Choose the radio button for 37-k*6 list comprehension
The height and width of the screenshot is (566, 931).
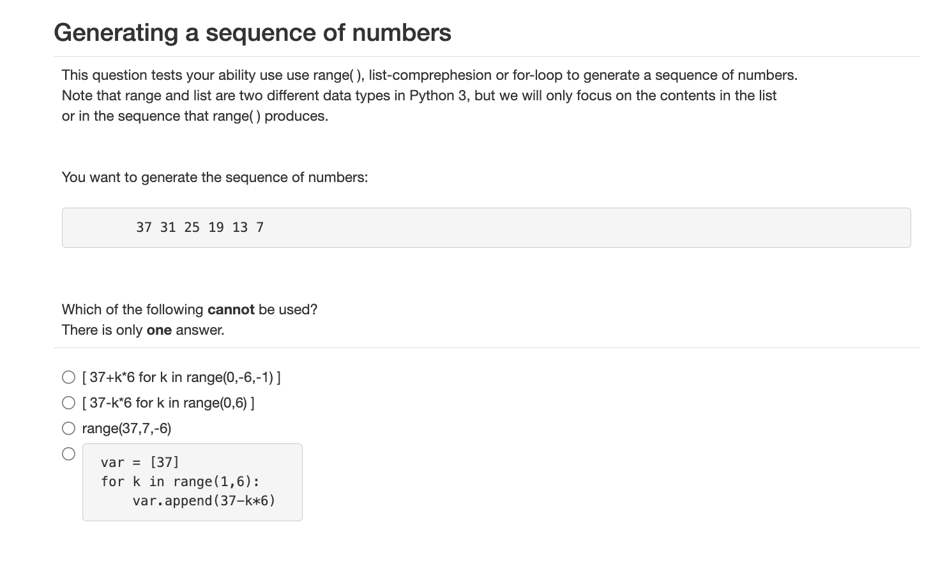(x=69, y=403)
